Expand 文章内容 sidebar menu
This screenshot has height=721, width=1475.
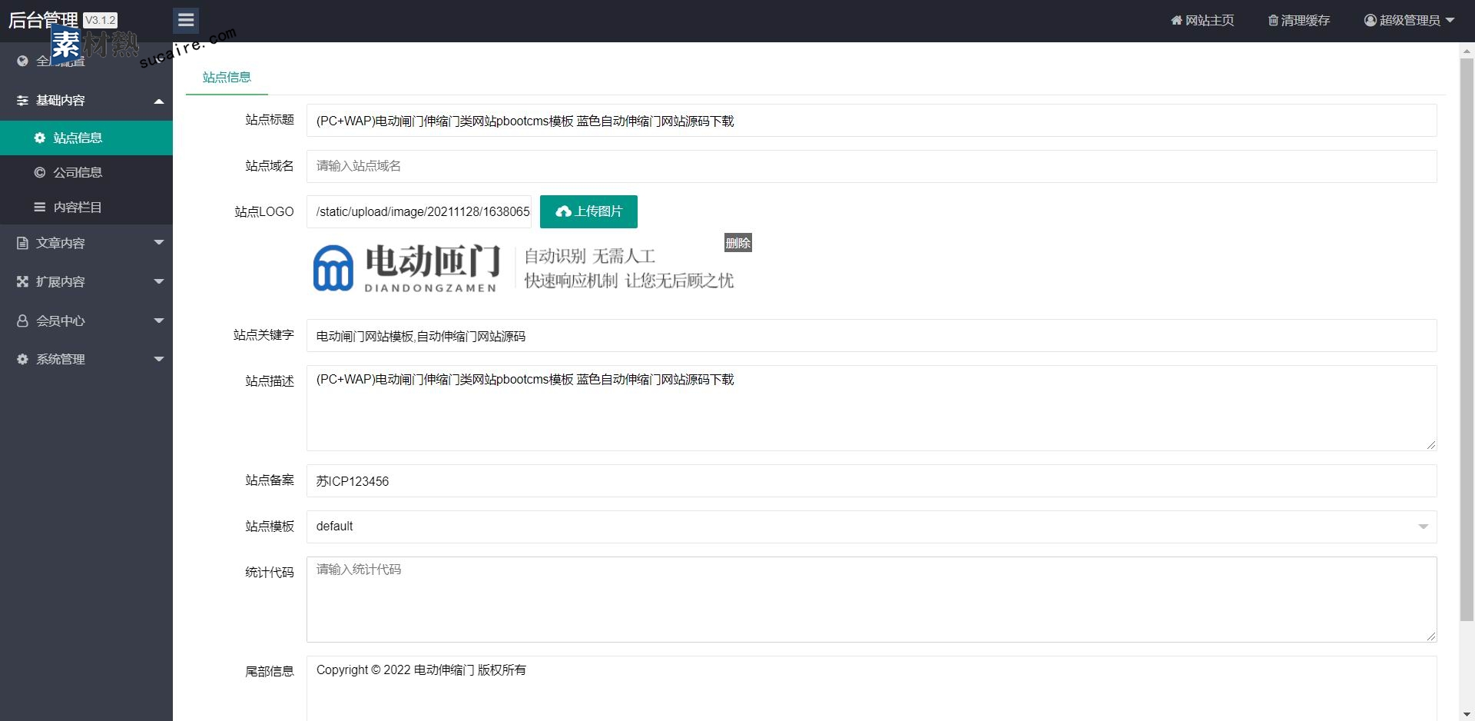[x=86, y=243]
